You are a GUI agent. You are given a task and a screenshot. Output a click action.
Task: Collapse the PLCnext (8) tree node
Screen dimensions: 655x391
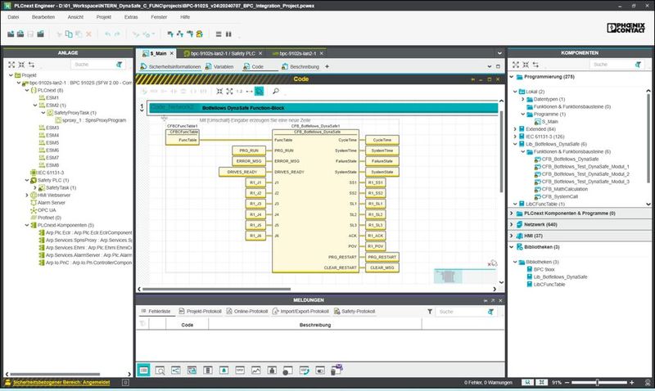[26, 90]
